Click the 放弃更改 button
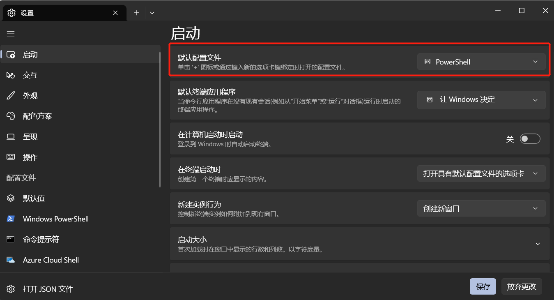This screenshot has width=554, height=300. coord(522,286)
